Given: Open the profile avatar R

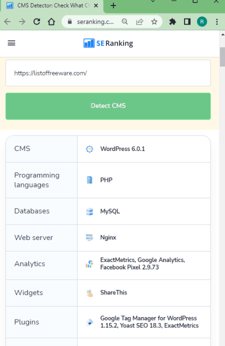Looking at the screenshot, I should pos(202,21).
